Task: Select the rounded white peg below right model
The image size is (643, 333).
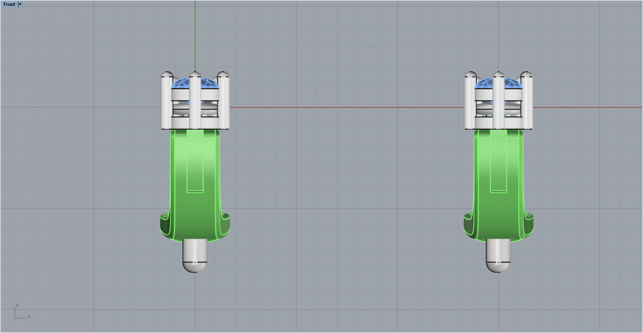Action: 498,255
